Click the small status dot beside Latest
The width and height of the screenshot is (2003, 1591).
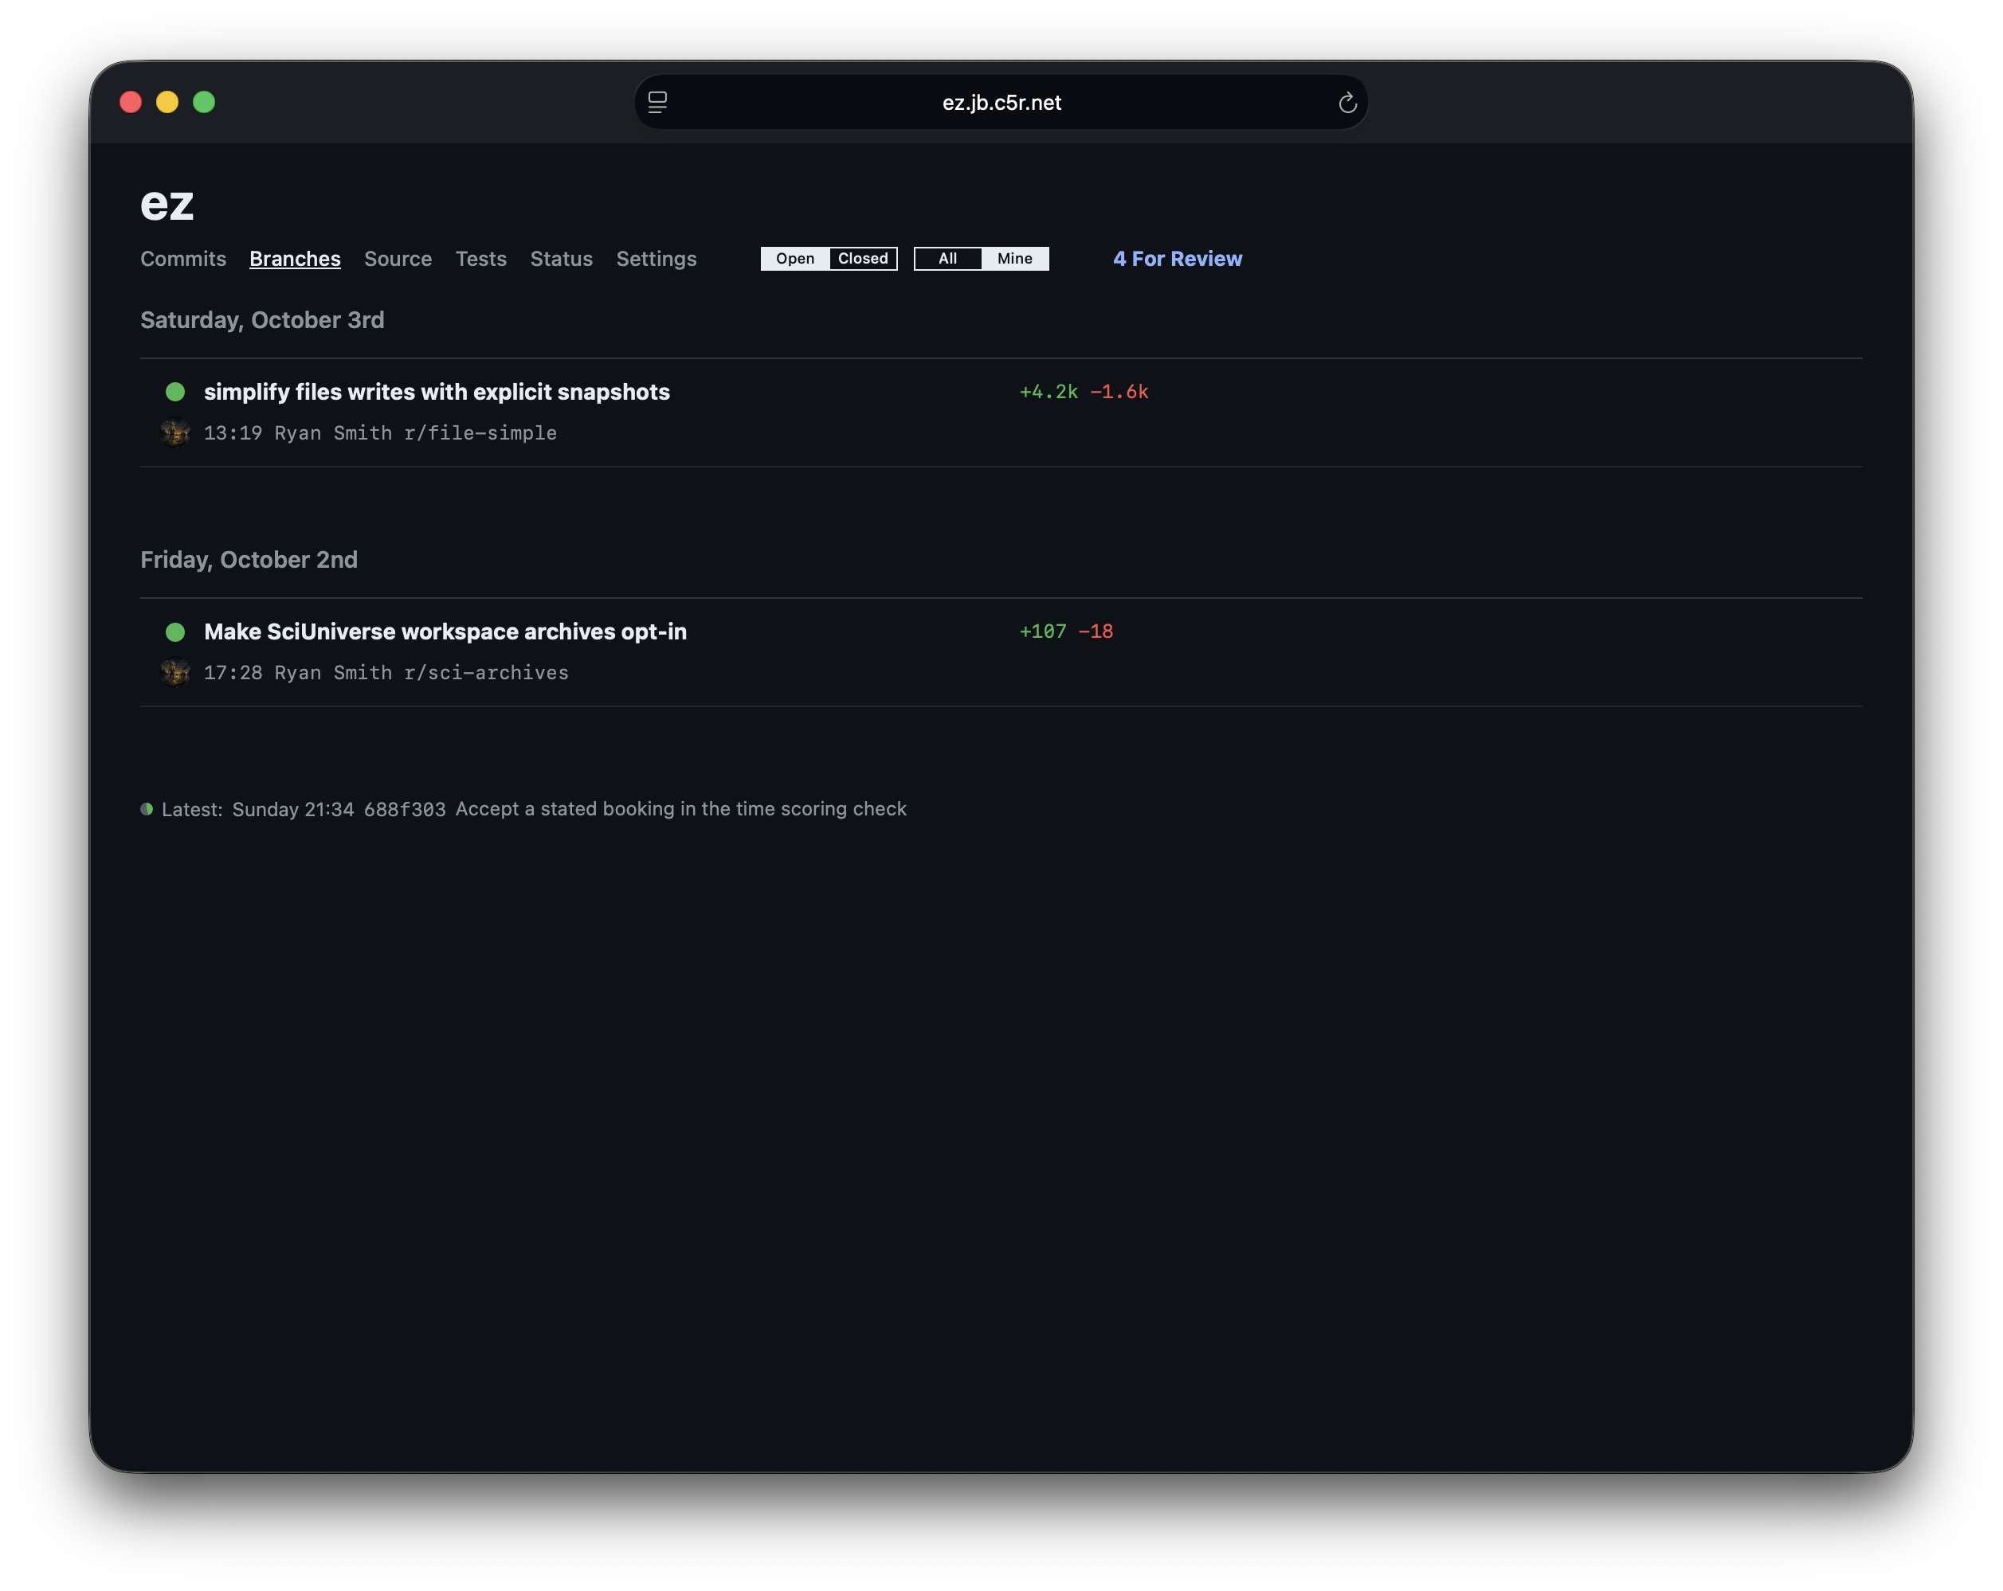point(147,809)
